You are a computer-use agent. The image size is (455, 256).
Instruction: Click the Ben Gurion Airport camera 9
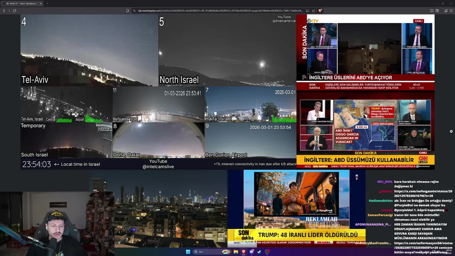250,140
